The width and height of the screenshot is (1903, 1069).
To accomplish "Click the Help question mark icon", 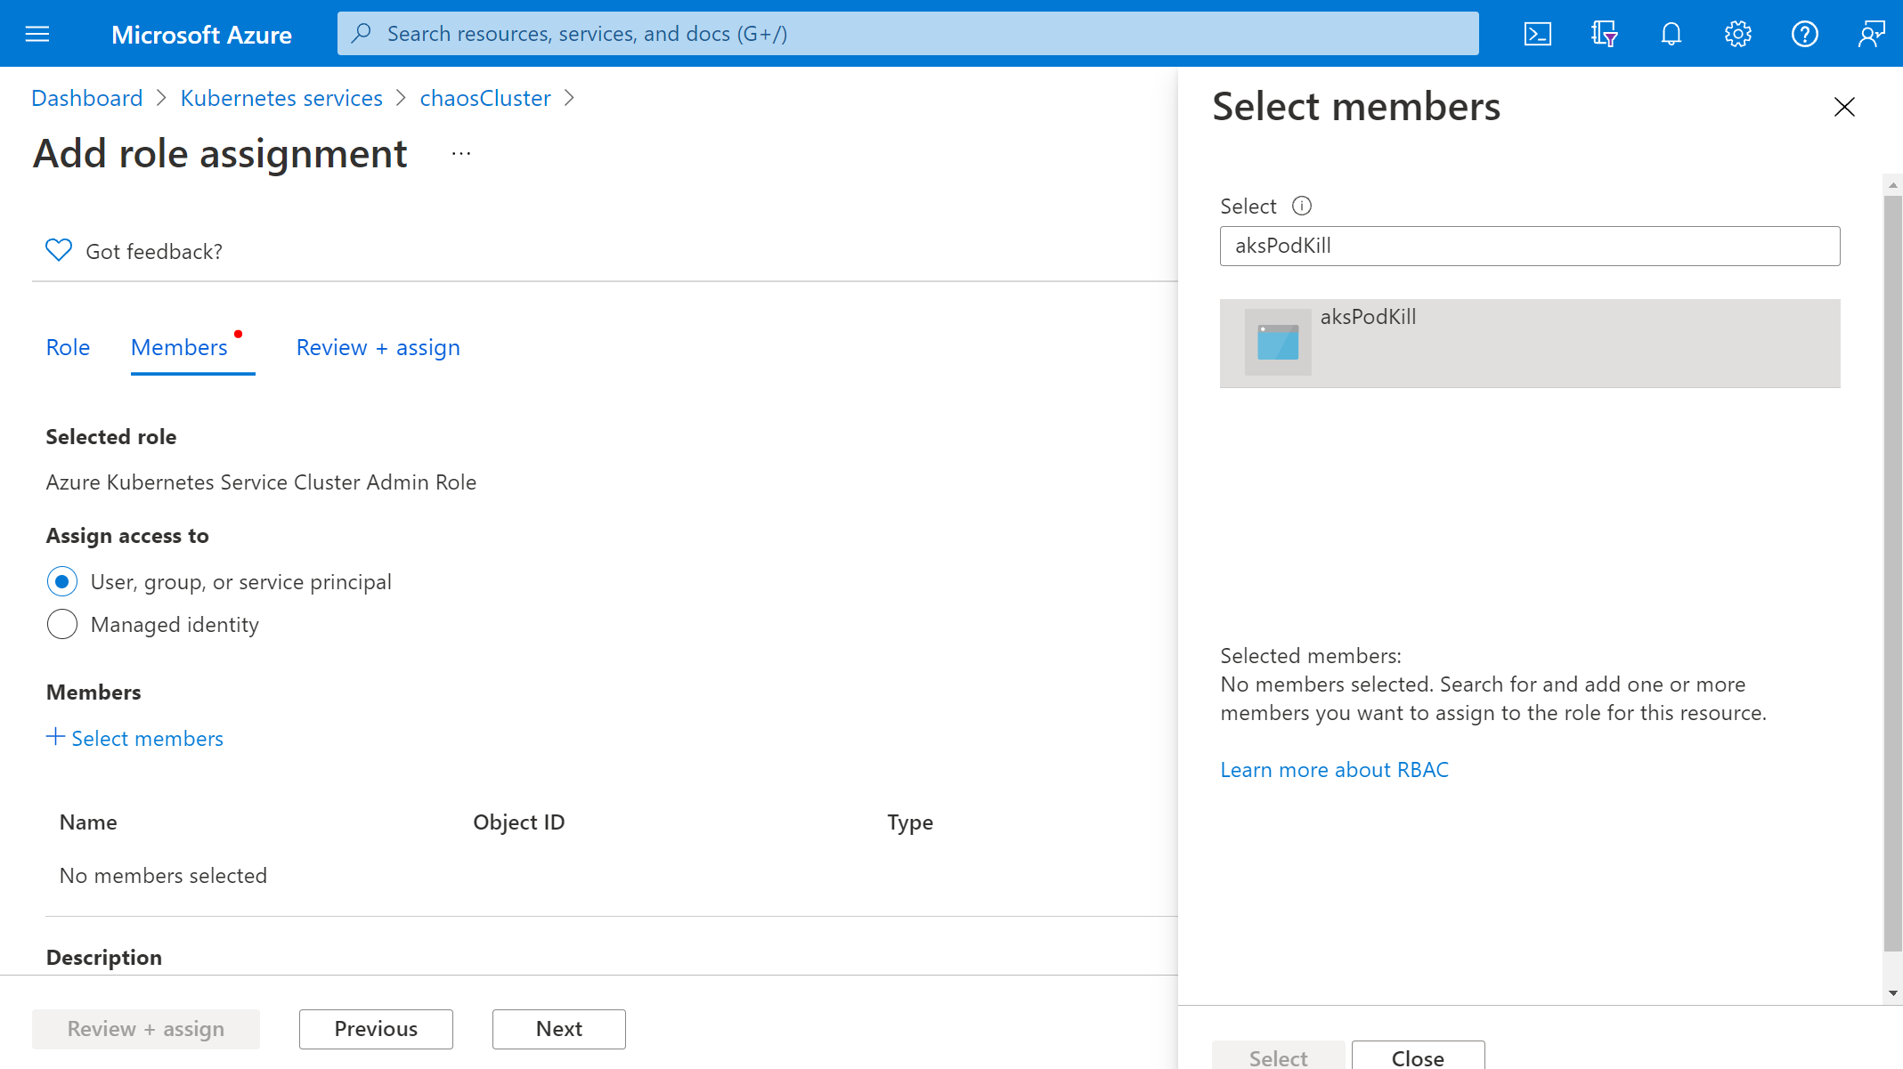I will tap(1805, 33).
